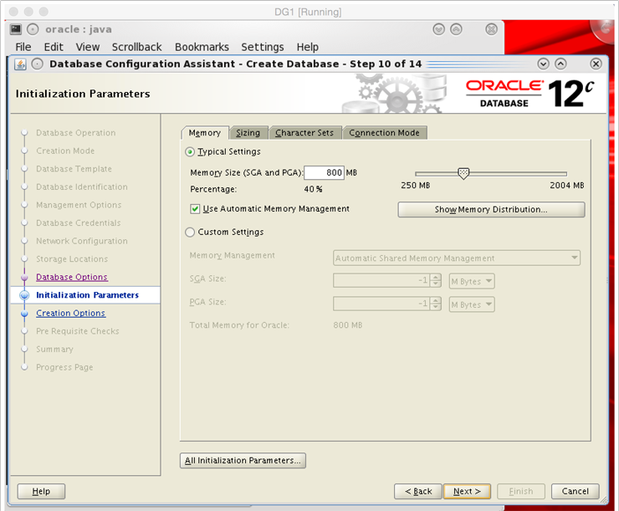Select the Typical Settings radio button
The image size is (619, 511).
[190, 152]
